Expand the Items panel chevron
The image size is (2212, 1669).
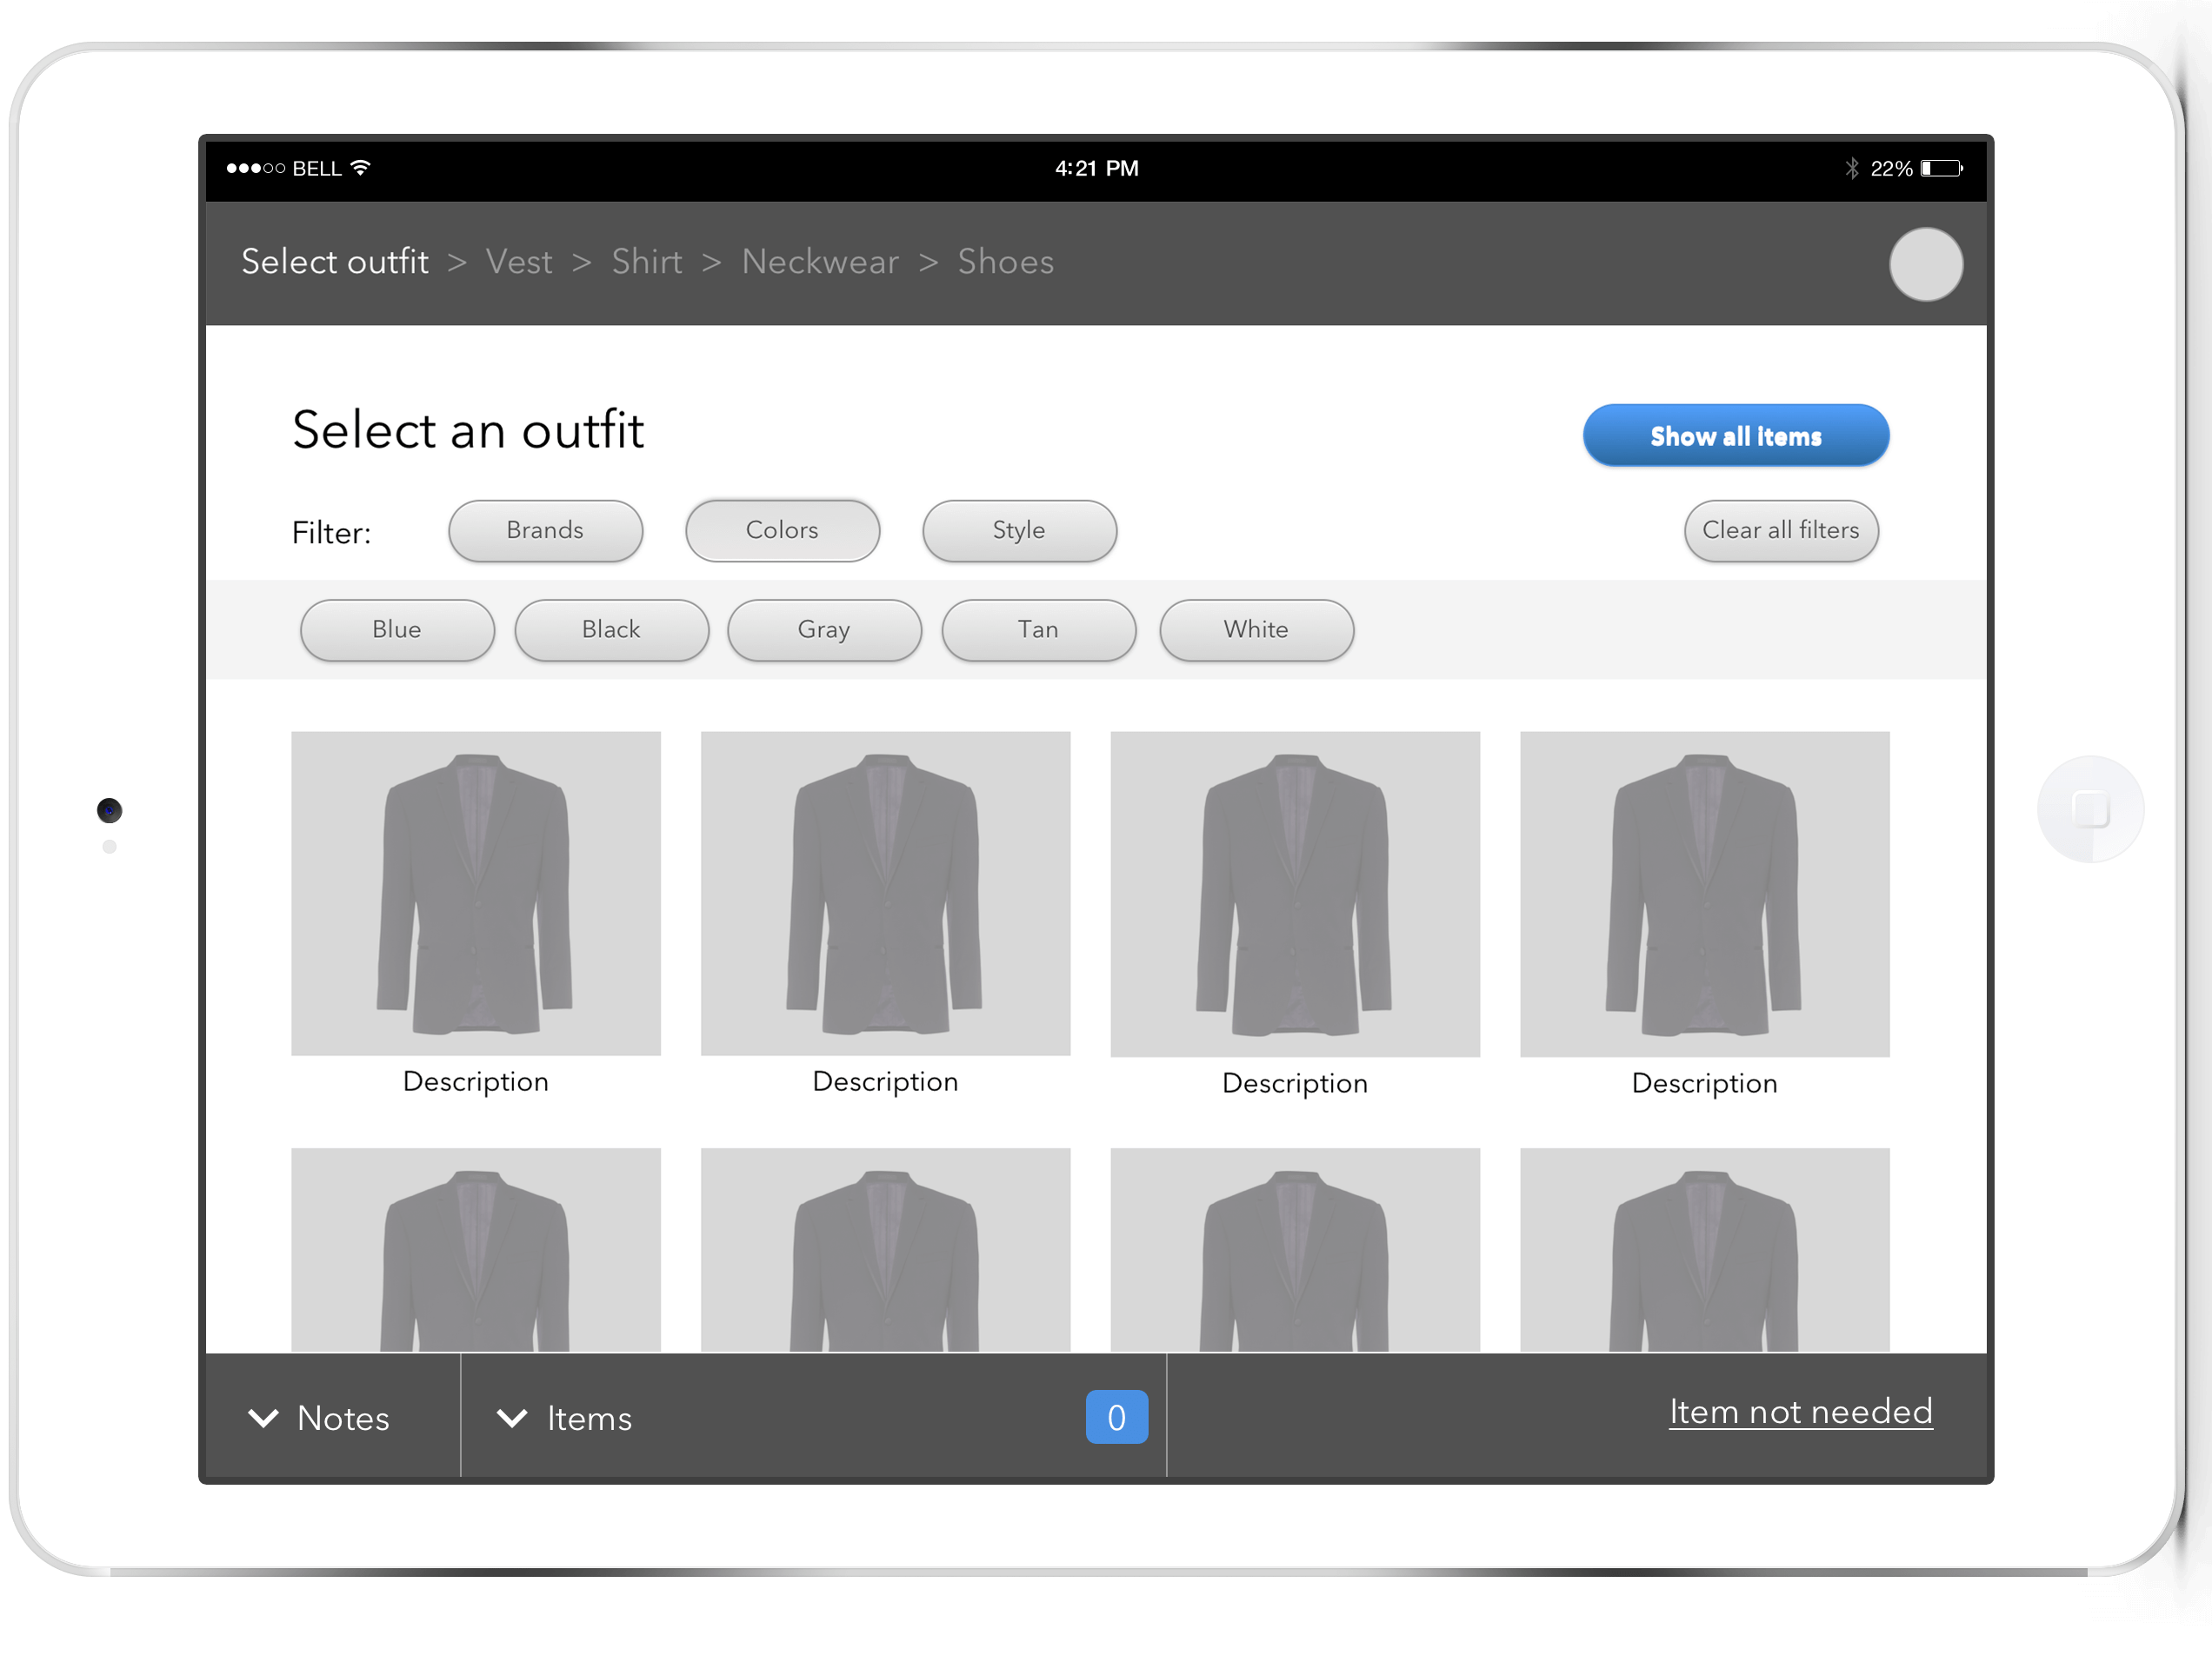point(512,1418)
